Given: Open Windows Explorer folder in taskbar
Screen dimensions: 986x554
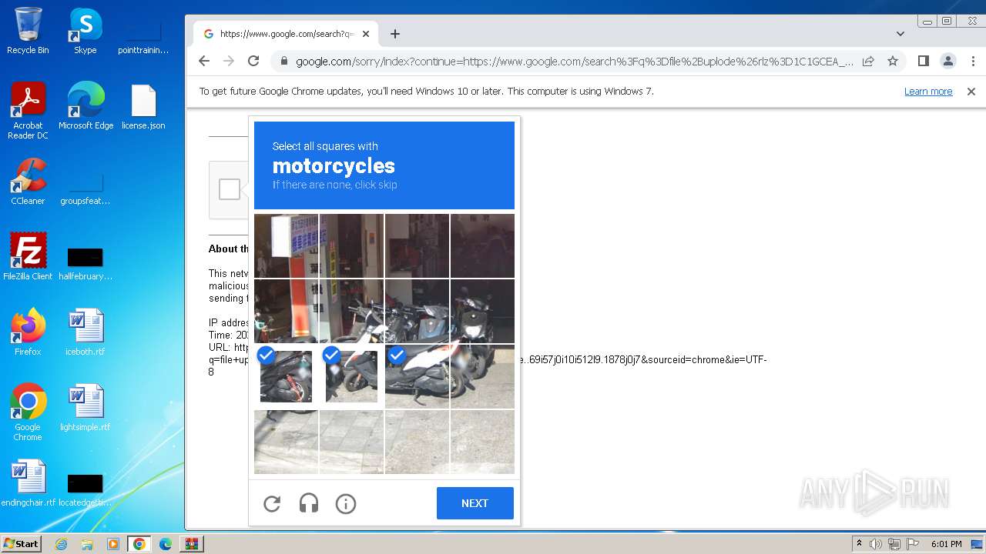Looking at the screenshot, I should tap(87, 544).
